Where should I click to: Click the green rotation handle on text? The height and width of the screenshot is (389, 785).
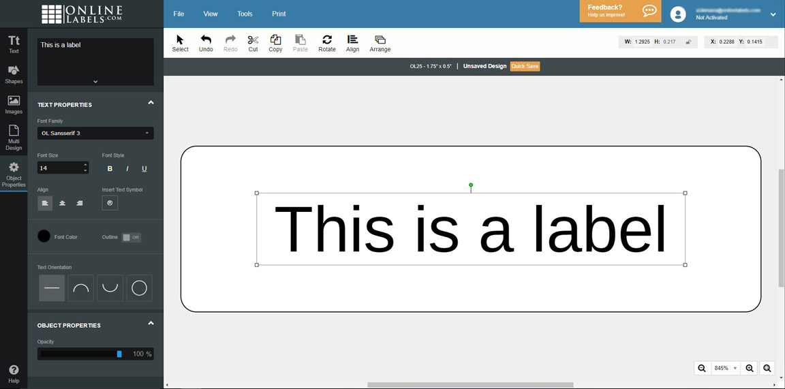(471, 185)
